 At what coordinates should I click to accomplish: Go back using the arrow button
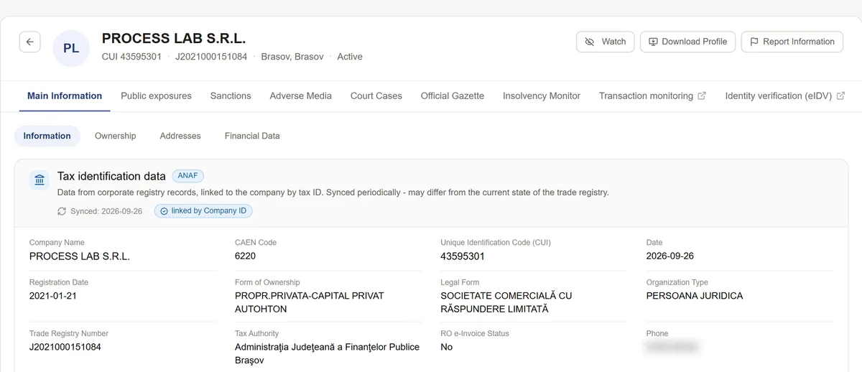click(29, 42)
